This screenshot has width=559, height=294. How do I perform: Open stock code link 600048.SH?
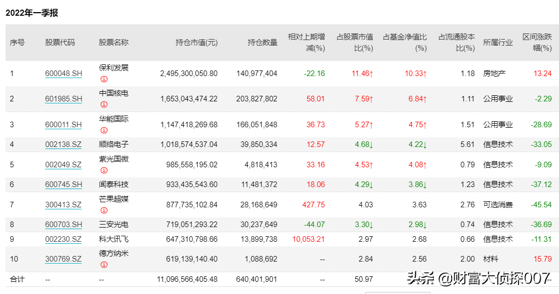tap(63, 73)
